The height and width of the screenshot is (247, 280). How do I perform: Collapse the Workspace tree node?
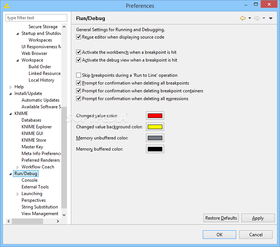tap(17, 60)
